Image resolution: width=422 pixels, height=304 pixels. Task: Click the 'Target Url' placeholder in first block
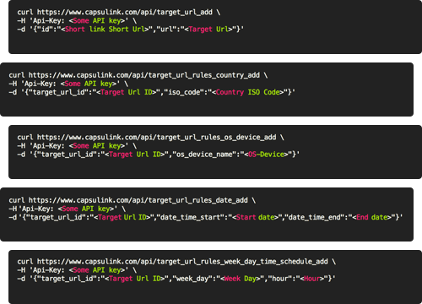pos(208,30)
